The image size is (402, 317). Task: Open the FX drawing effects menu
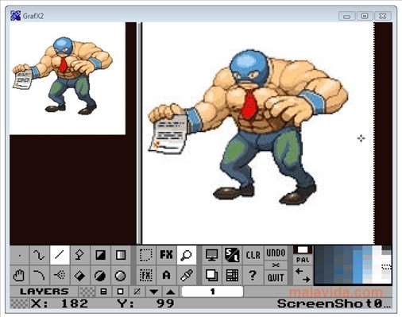166,255
